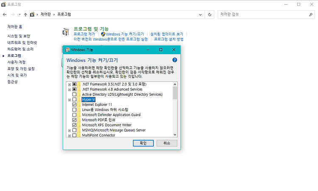Open 시계 및 국가 category

coord(17,75)
